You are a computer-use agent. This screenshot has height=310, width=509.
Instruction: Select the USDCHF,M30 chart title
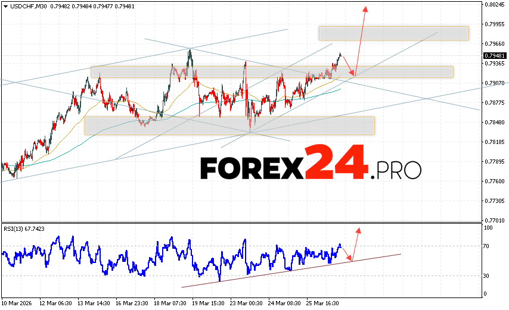(x=29, y=7)
